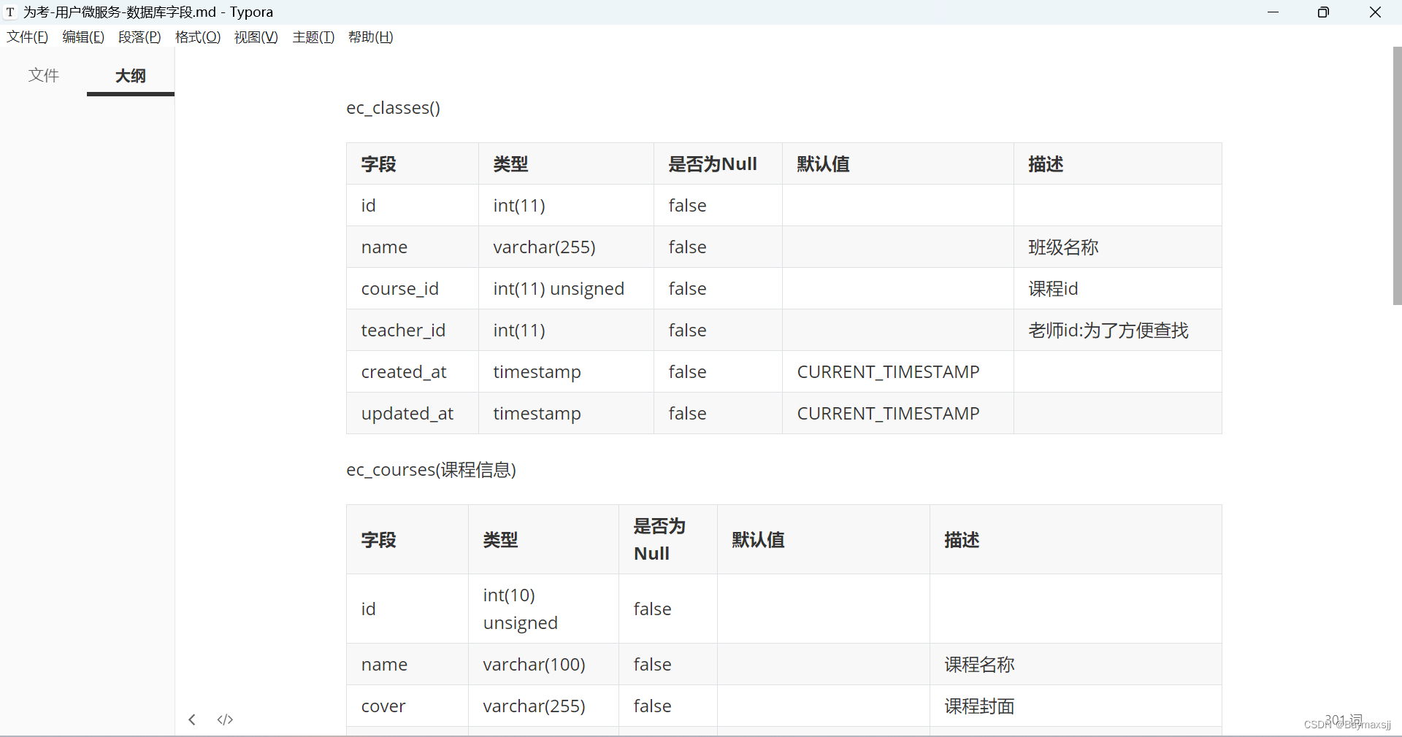The image size is (1402, 737).
Task: Click CURRENT_TIMESTAMP in updated_at row
Action: pos(888,414)
